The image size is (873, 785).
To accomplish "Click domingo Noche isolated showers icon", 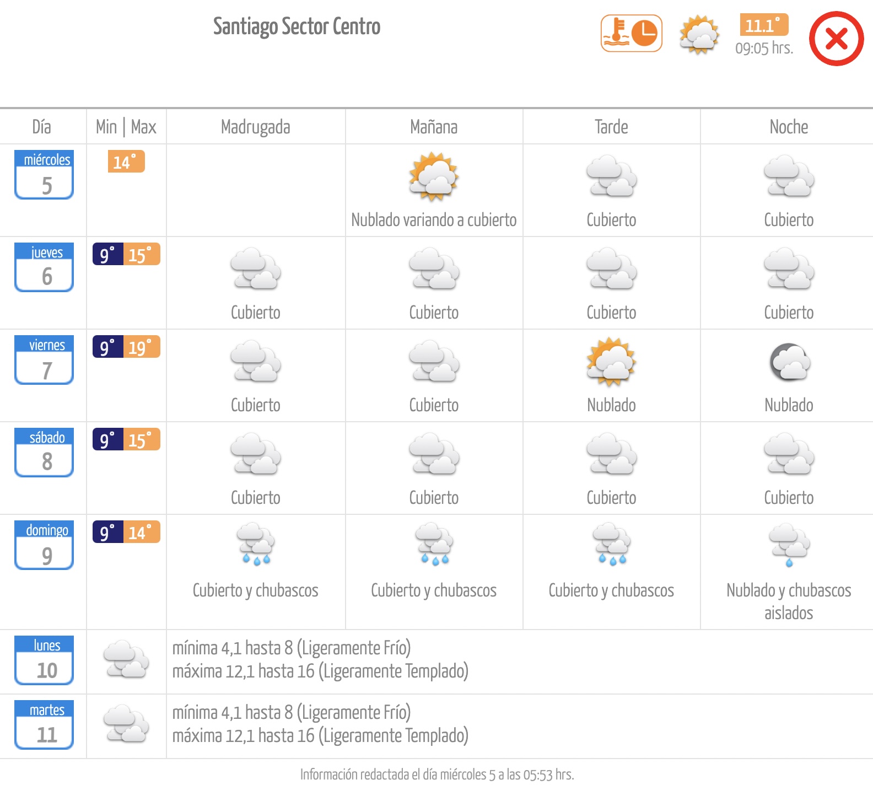I will 789,545.
